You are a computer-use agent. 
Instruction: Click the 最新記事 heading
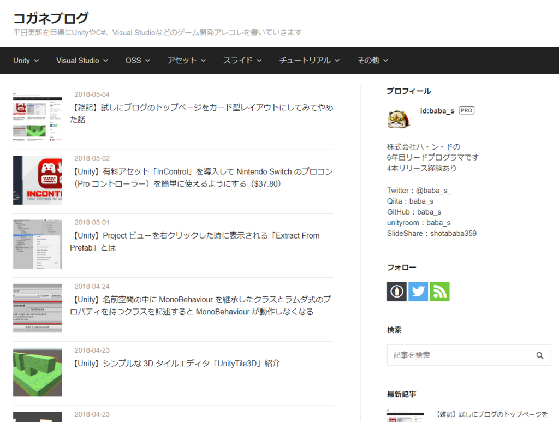point(402,394)
